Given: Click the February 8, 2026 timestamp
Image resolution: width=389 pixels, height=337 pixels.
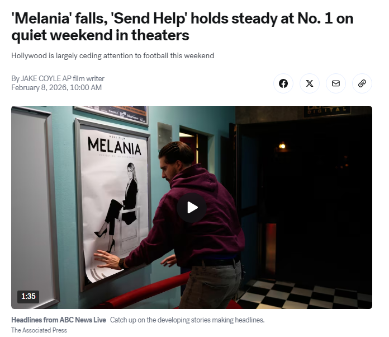Looking at the screenshot, I should [56, 87].
